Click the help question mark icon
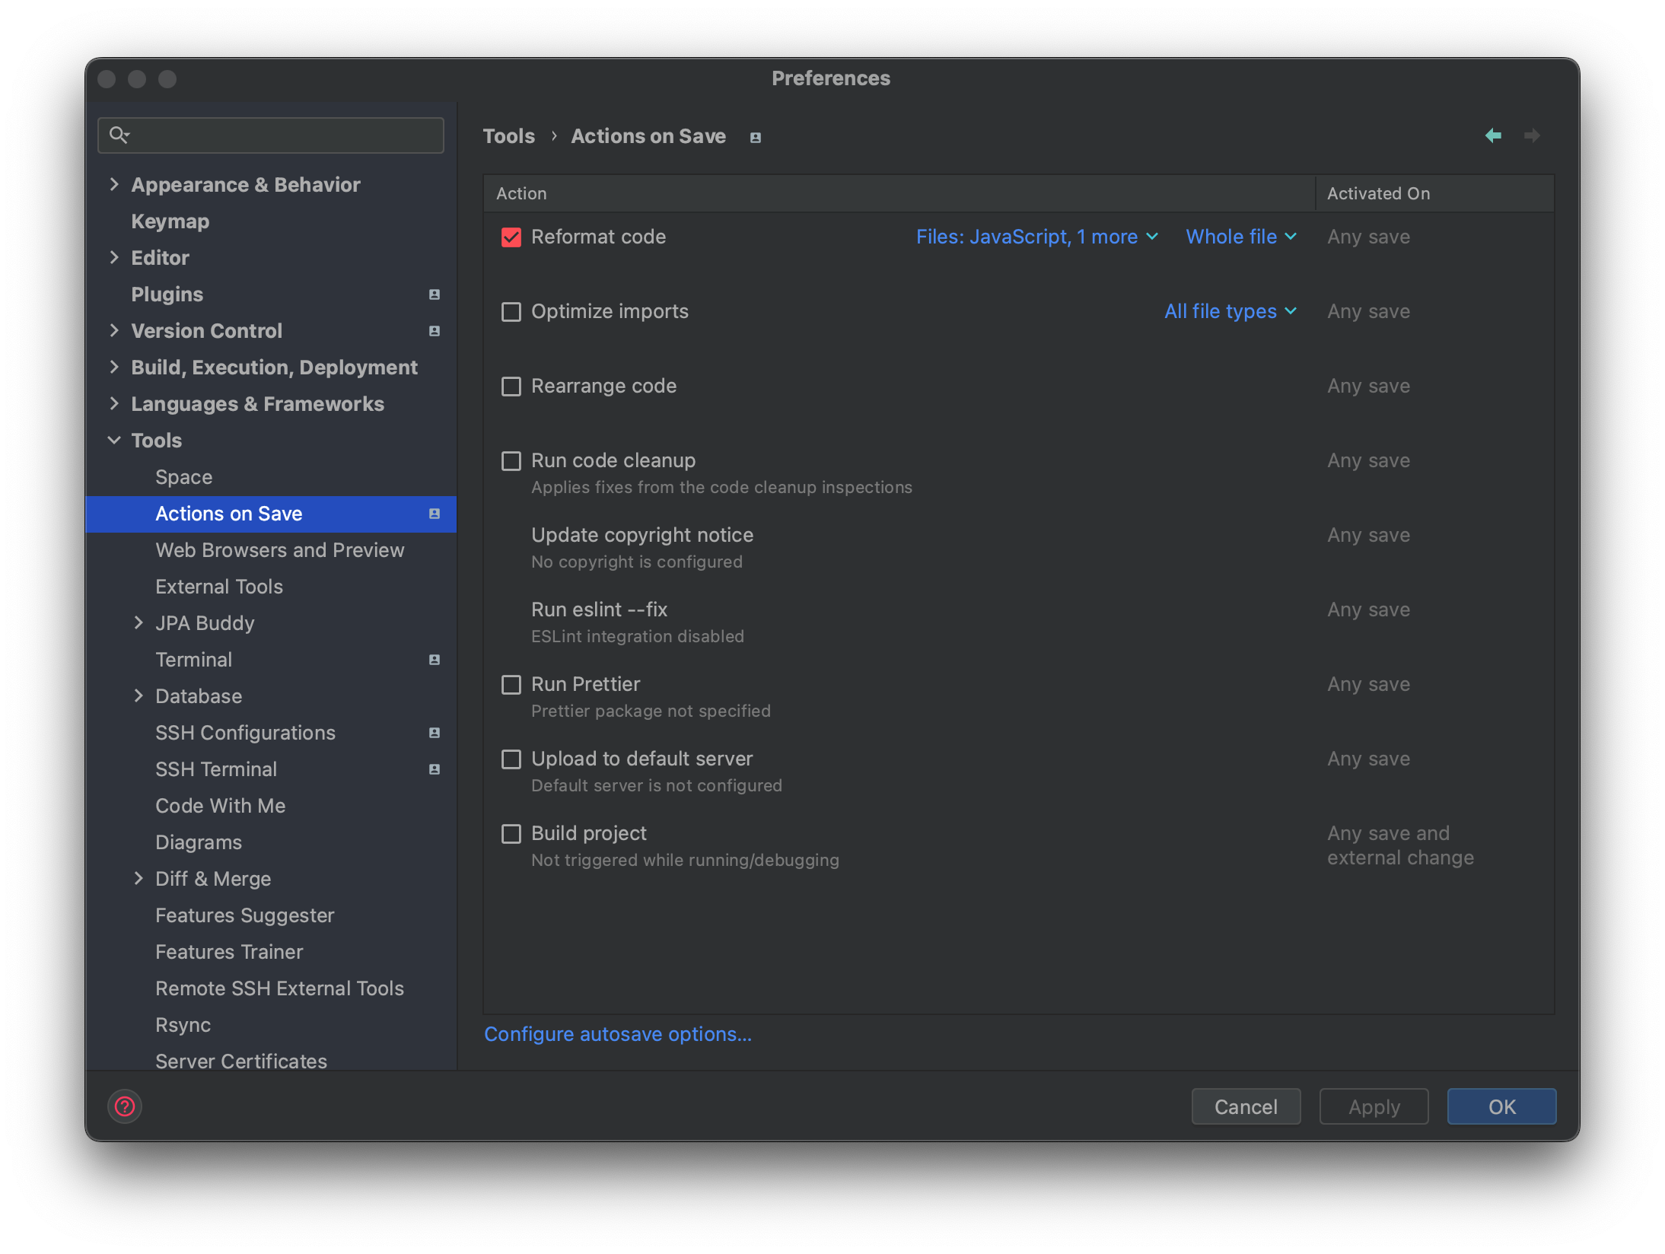 [x=125, y=1106]
